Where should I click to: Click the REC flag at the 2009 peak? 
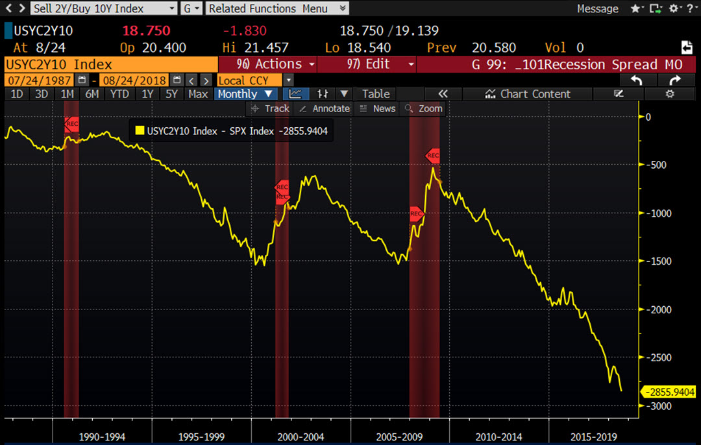(x=432, y=156)
